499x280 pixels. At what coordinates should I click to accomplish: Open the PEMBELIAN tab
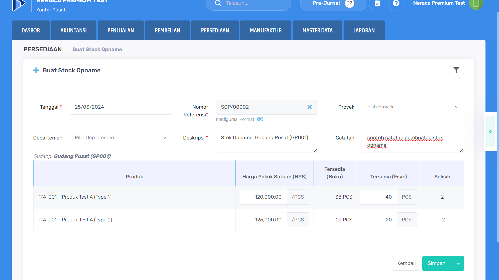(x=167, y=30)
